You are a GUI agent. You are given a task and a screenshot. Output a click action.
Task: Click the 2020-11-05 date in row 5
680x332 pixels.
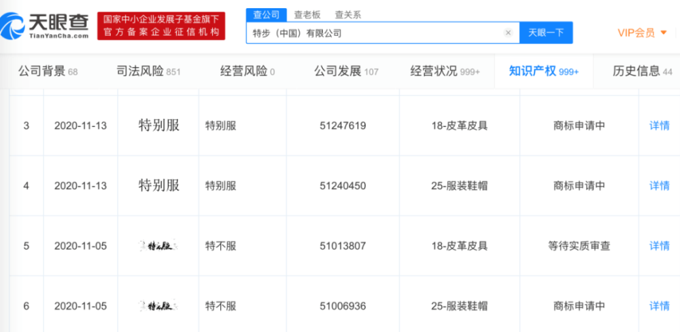[x=80, y=246]
